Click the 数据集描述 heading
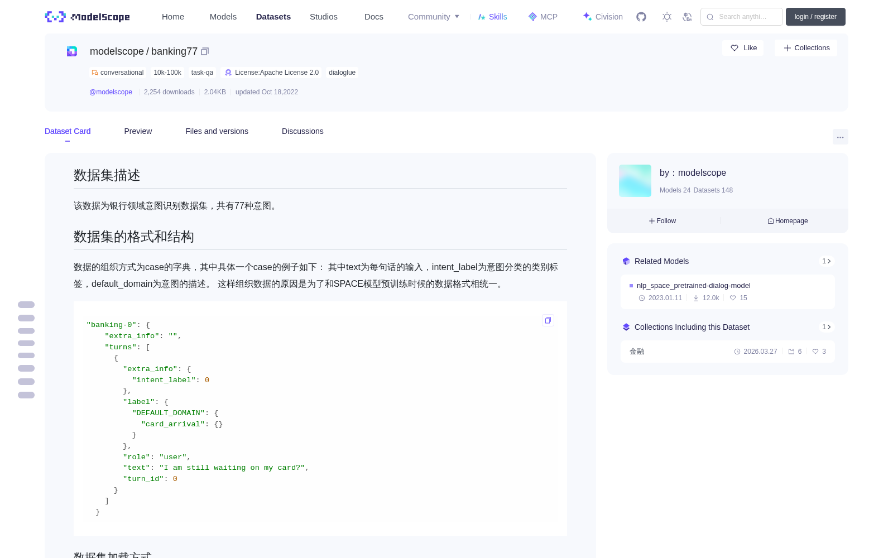This screenshot has width=893, height=558. pos(107,175)
